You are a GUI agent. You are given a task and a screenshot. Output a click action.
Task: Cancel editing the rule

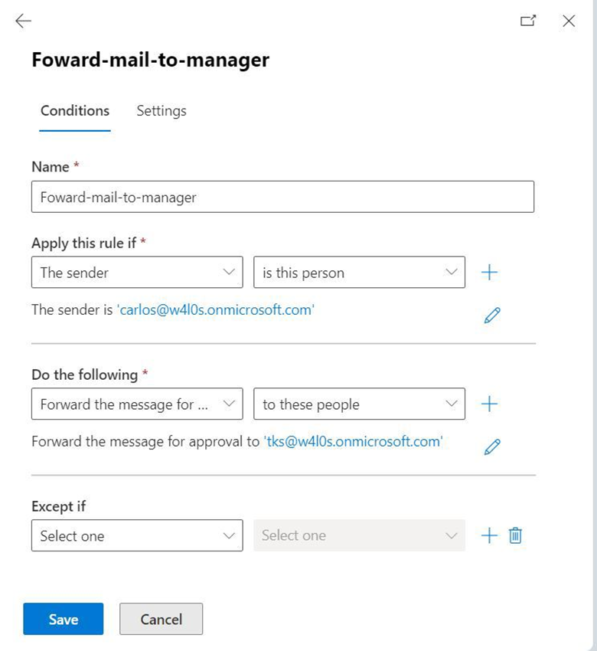click(161, 620)
